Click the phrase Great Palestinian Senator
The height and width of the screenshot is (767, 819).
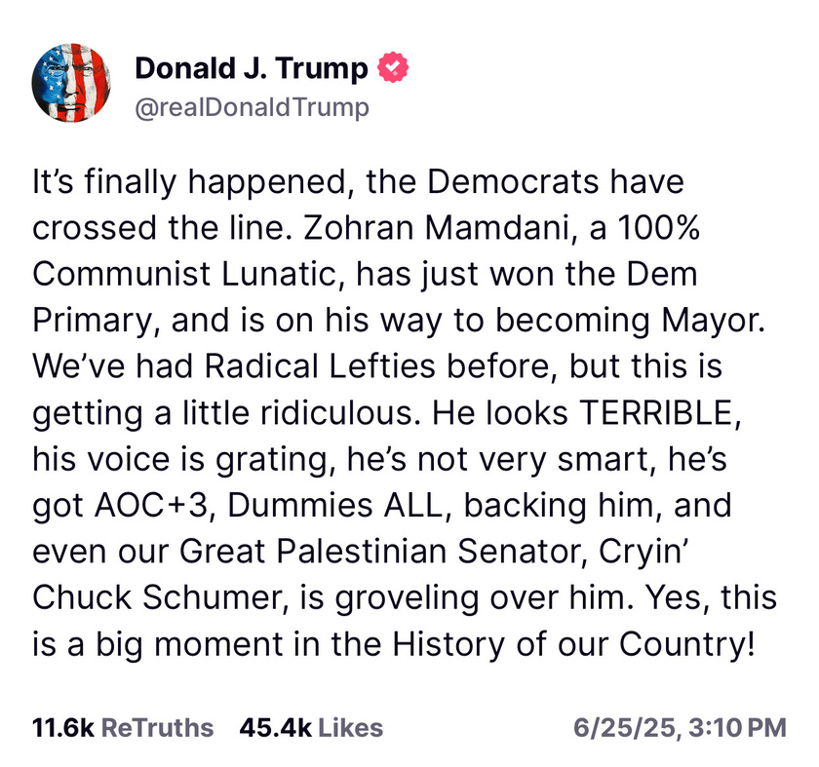[380, 552]
